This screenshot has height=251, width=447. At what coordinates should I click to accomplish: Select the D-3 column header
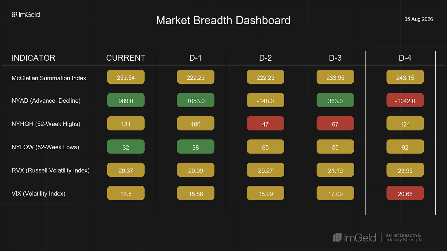click(x=335, y=58)
